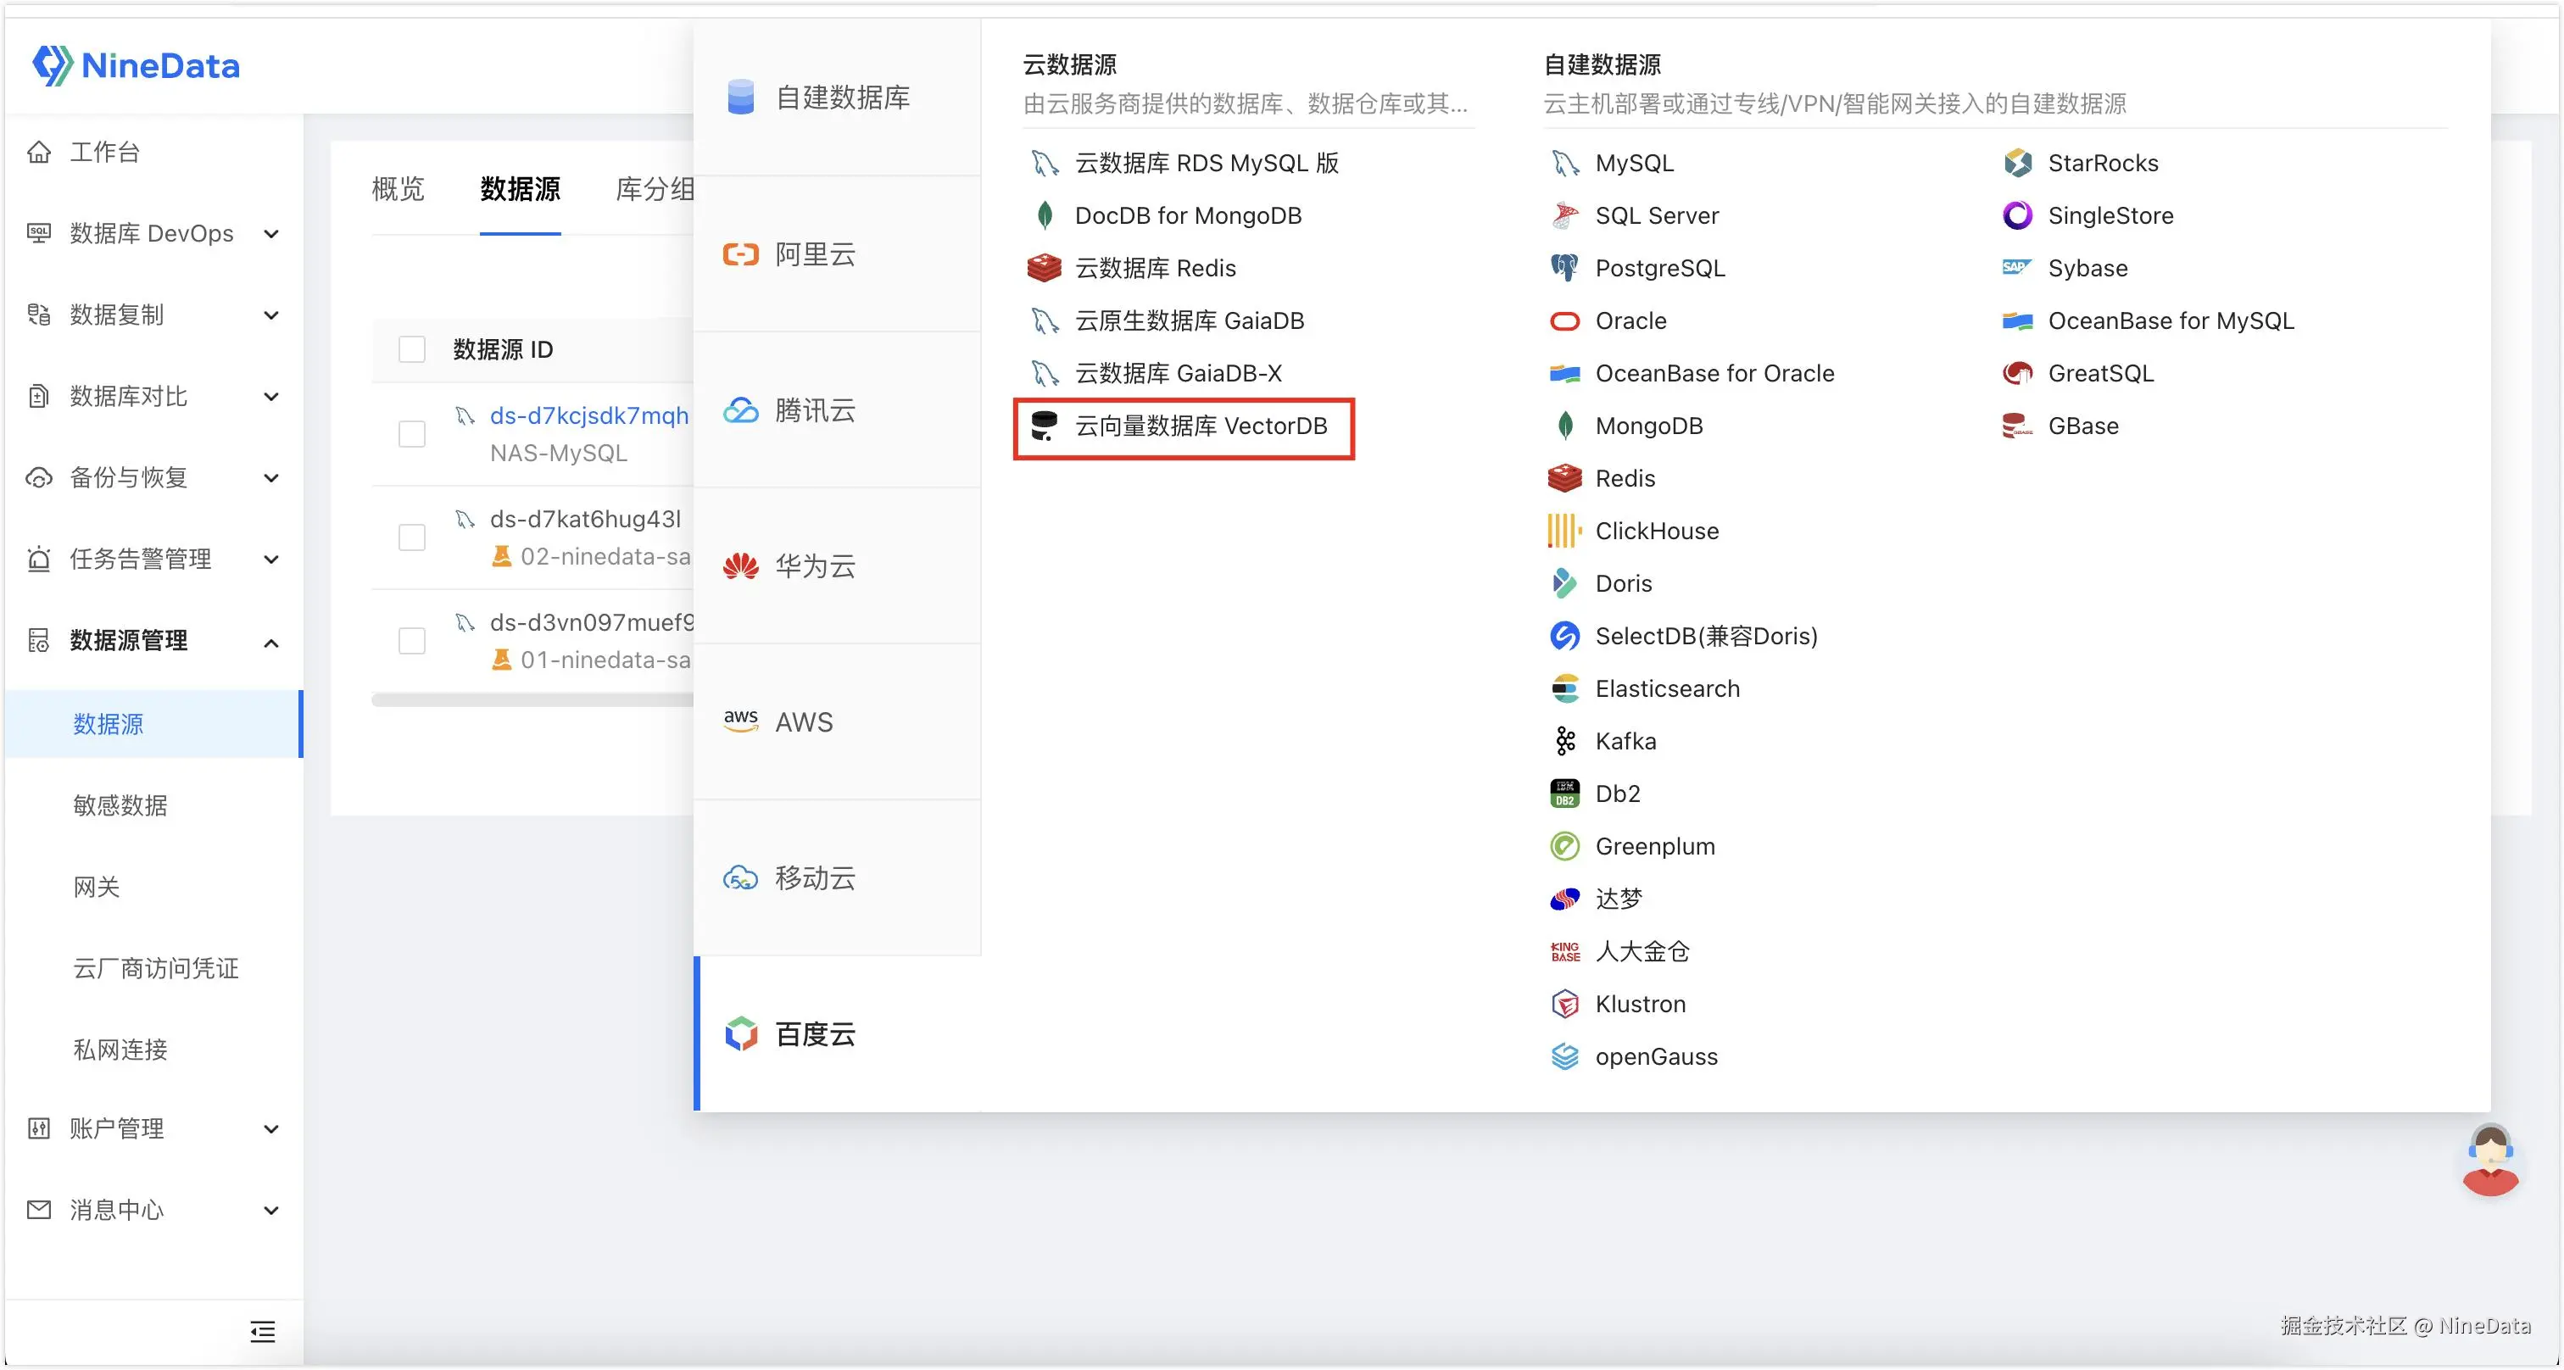
Task: Click the customer service avatar icon
Action: pyautogui.click(x=2489, y=1159)
